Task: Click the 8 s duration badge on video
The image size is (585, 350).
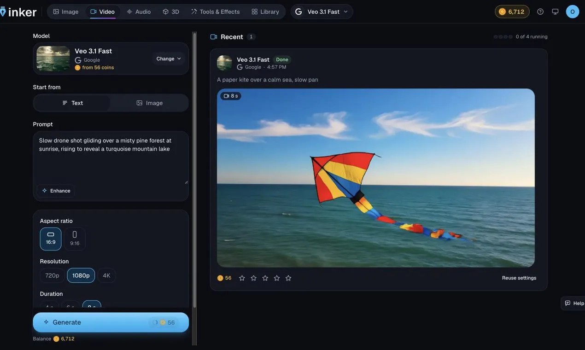Action: [x=231, y=96]
